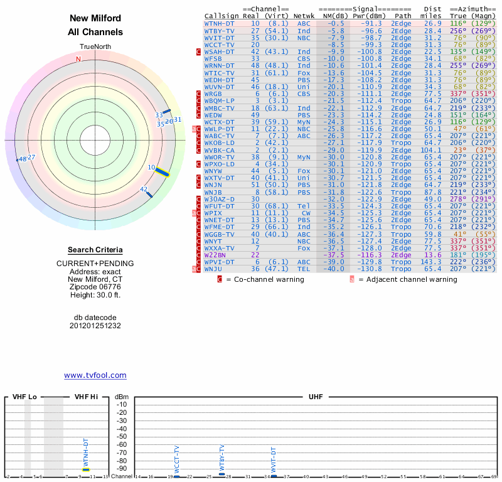Select the channel 42 marker on the radar
Image resolution: width=502 pixels, height=482 pixels.
click(x=149, y=195)
